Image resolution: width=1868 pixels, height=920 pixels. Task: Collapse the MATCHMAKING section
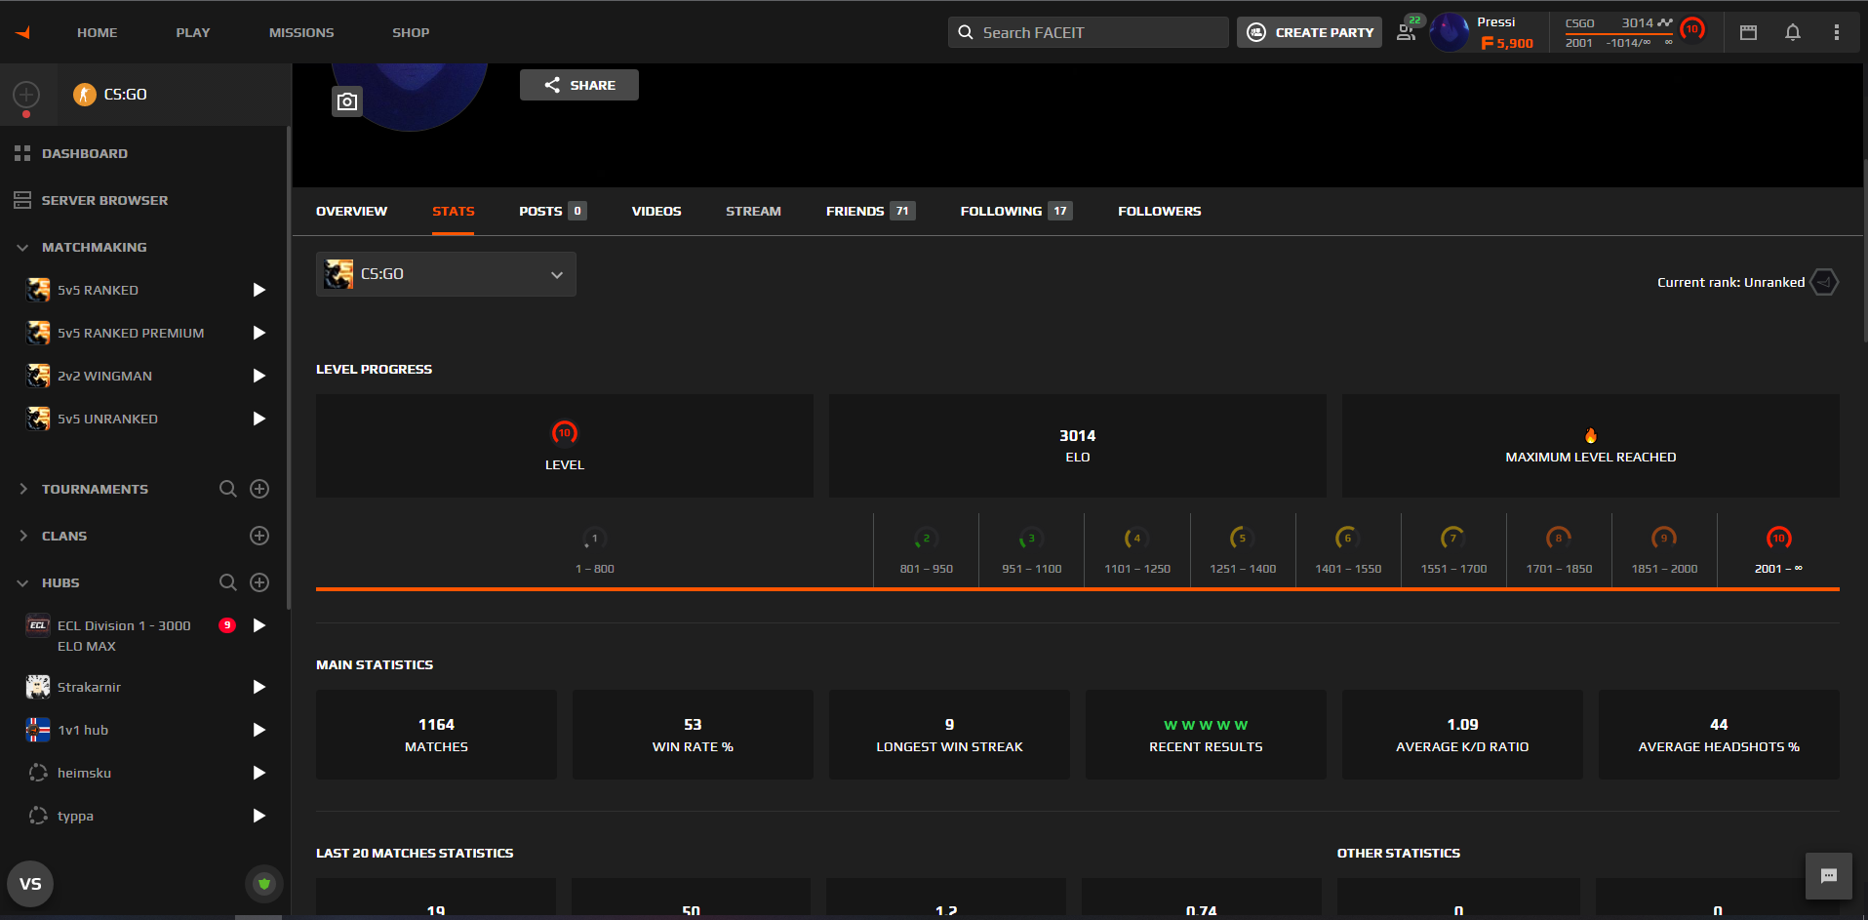(x=22, y=248)
